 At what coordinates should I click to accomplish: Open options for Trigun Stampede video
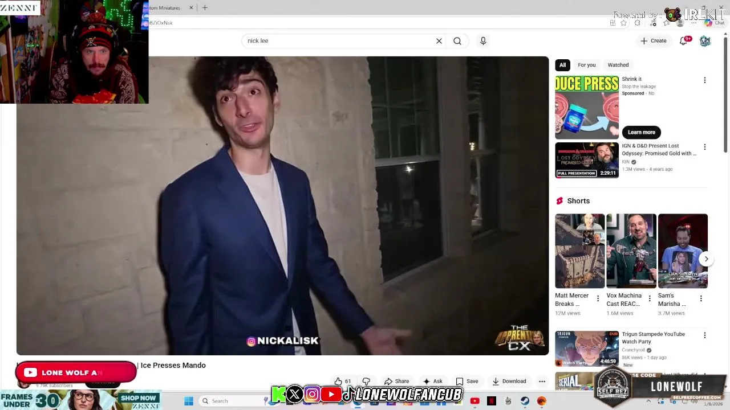tap(705, 335)
